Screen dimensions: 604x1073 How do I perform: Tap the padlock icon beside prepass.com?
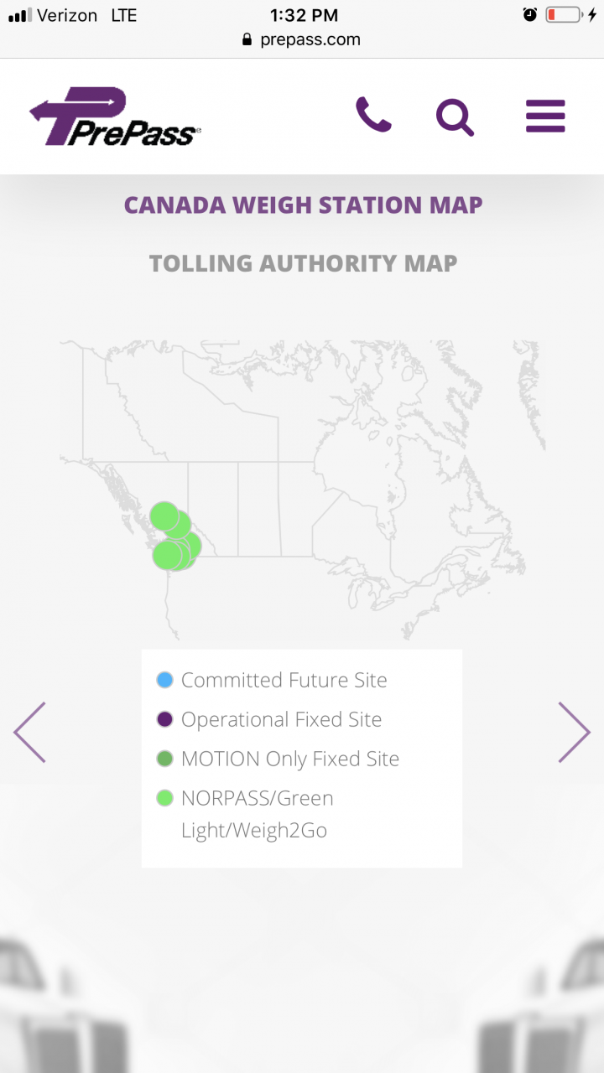(247, 39)
